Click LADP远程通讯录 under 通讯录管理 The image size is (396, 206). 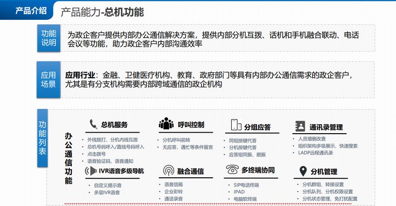[316, 153]
